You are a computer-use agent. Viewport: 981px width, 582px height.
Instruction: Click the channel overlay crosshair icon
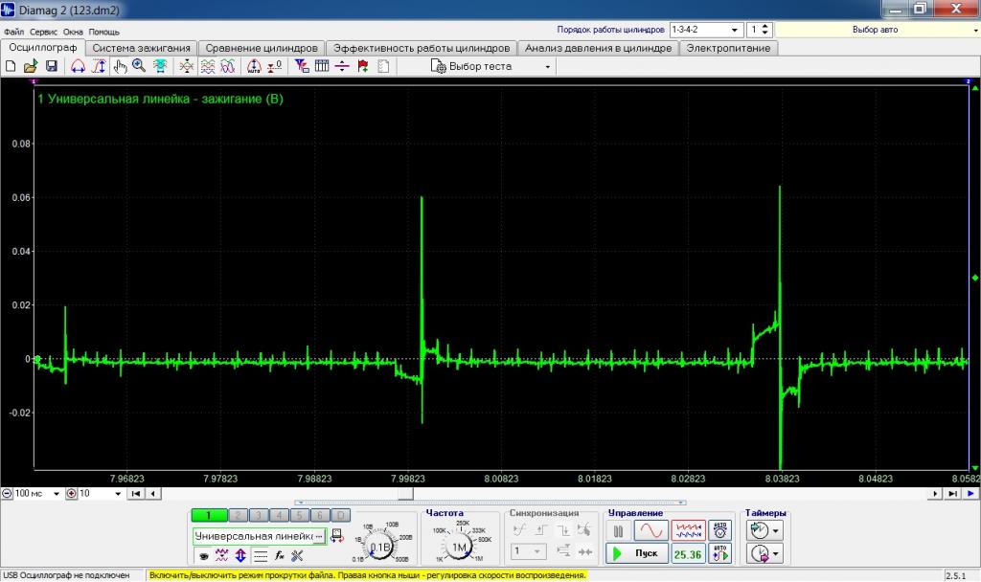point(187,66)
